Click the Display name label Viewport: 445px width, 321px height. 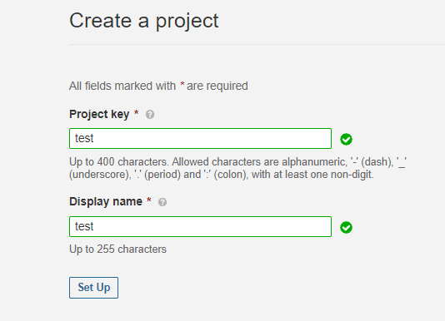coord(106,202)
